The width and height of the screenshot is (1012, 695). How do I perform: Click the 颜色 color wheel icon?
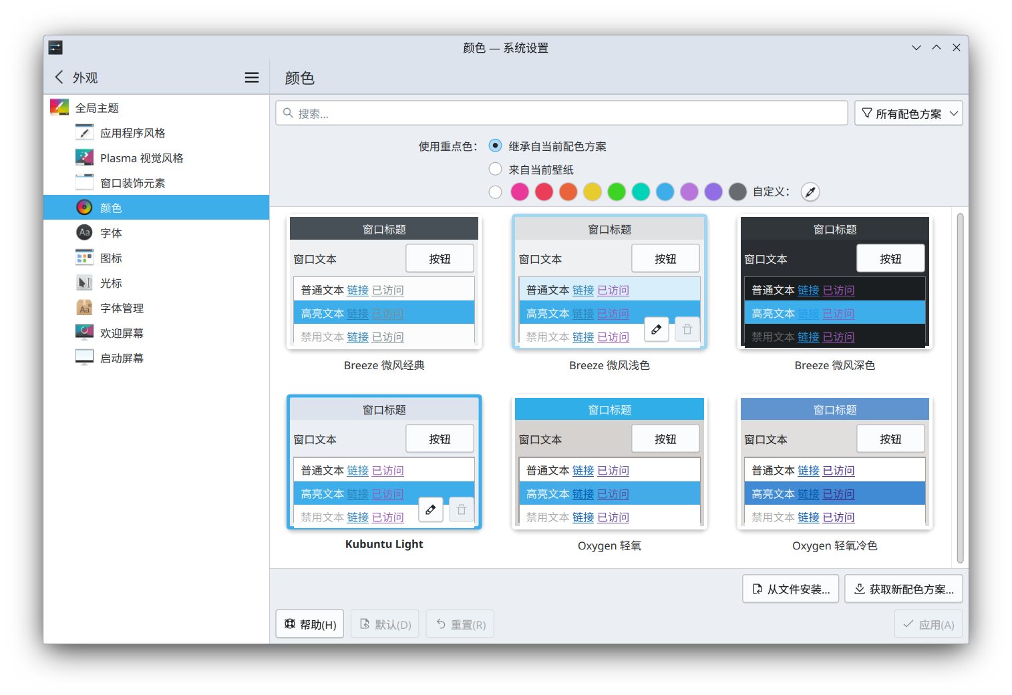(x=84, y=208)
